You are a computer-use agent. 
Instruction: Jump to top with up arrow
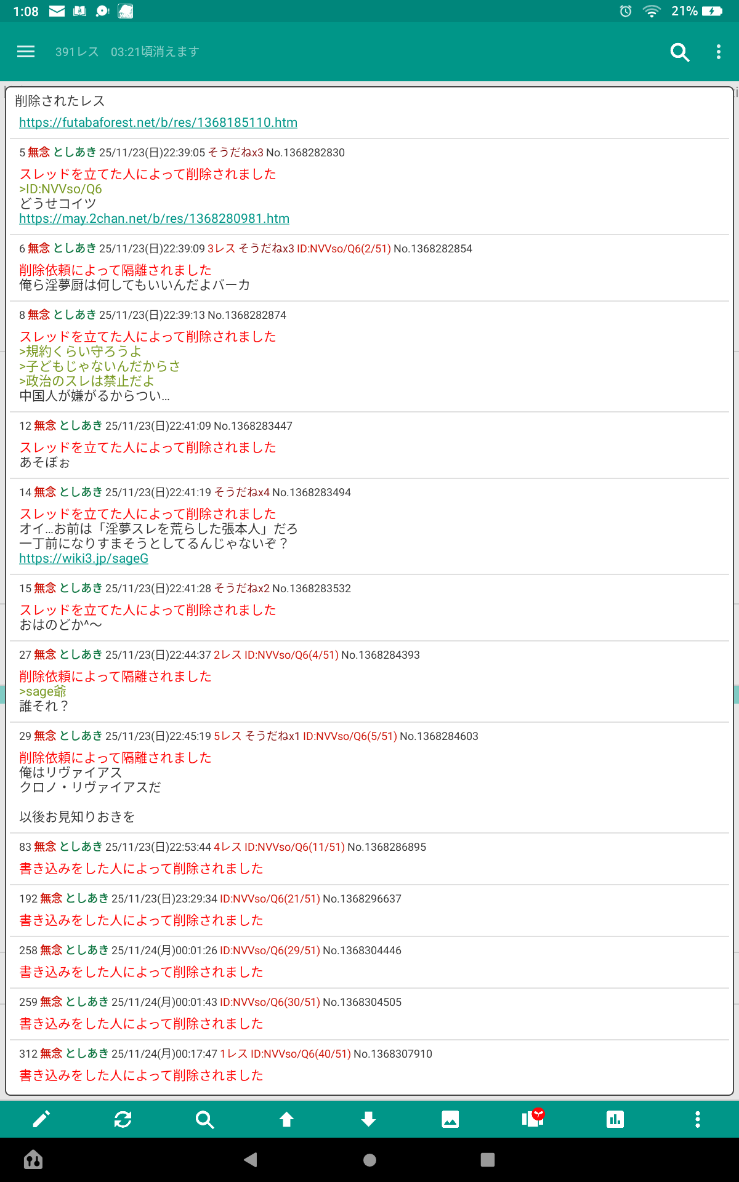tap(286, 1119)
